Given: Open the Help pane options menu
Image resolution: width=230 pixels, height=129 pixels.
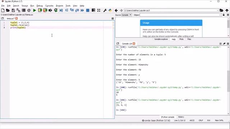Looking at the screenshot, I should coord(228,15).
